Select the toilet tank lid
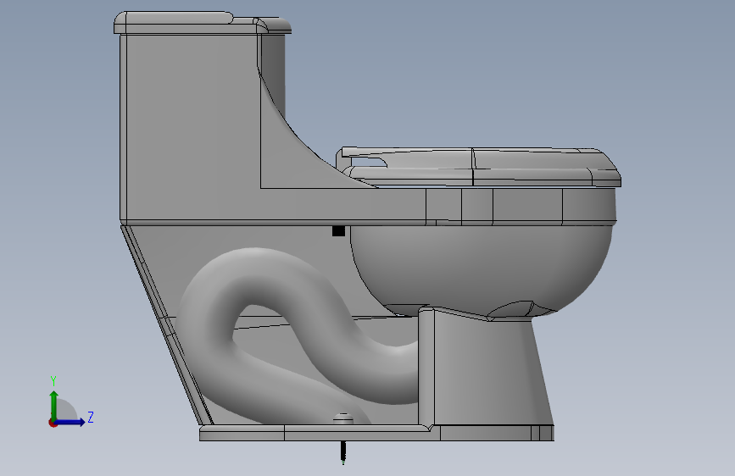 [x=202, y=23]
